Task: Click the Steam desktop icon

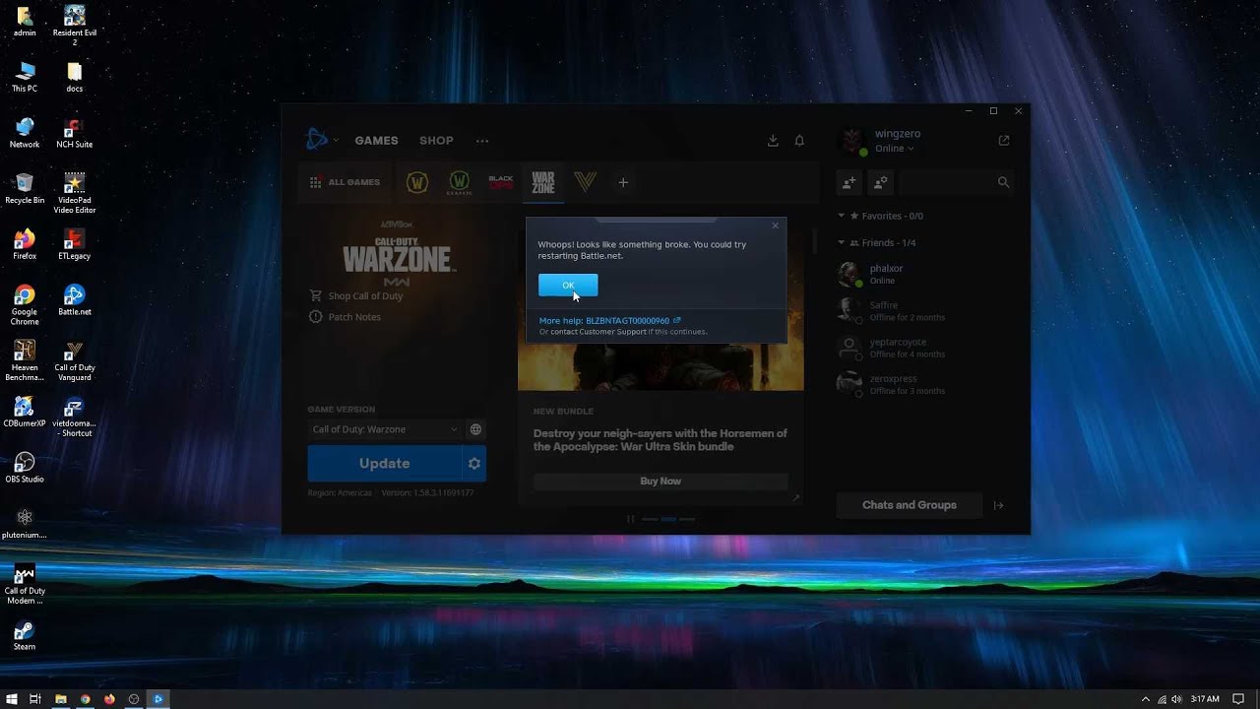Action: (x=25, y=635)
